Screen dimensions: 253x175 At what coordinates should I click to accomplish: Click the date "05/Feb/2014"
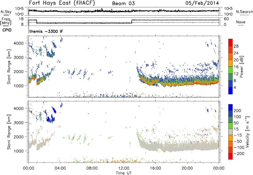point(202,3)
